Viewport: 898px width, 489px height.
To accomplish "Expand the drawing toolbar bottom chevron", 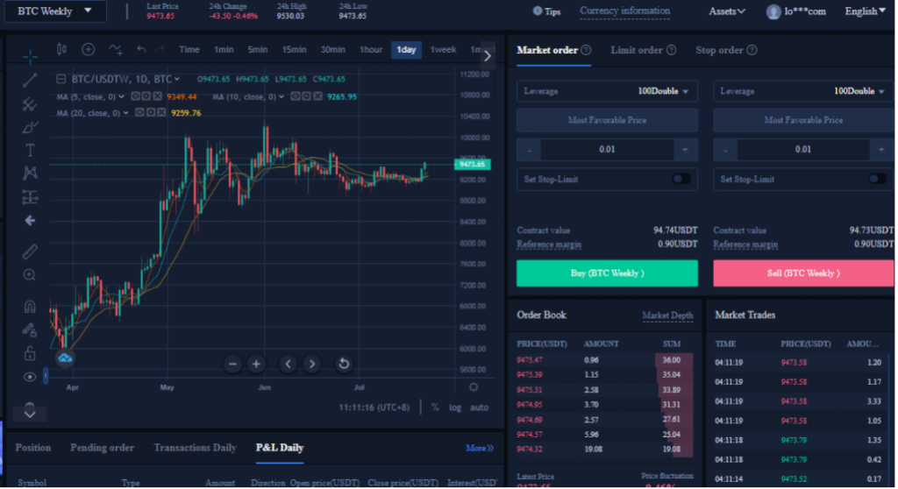I will coord(30,414).
